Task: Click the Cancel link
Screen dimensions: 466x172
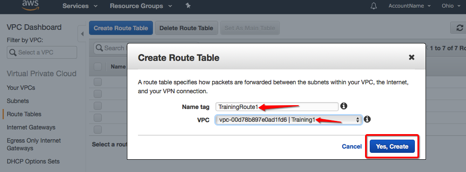Action: tap(352, 146)
